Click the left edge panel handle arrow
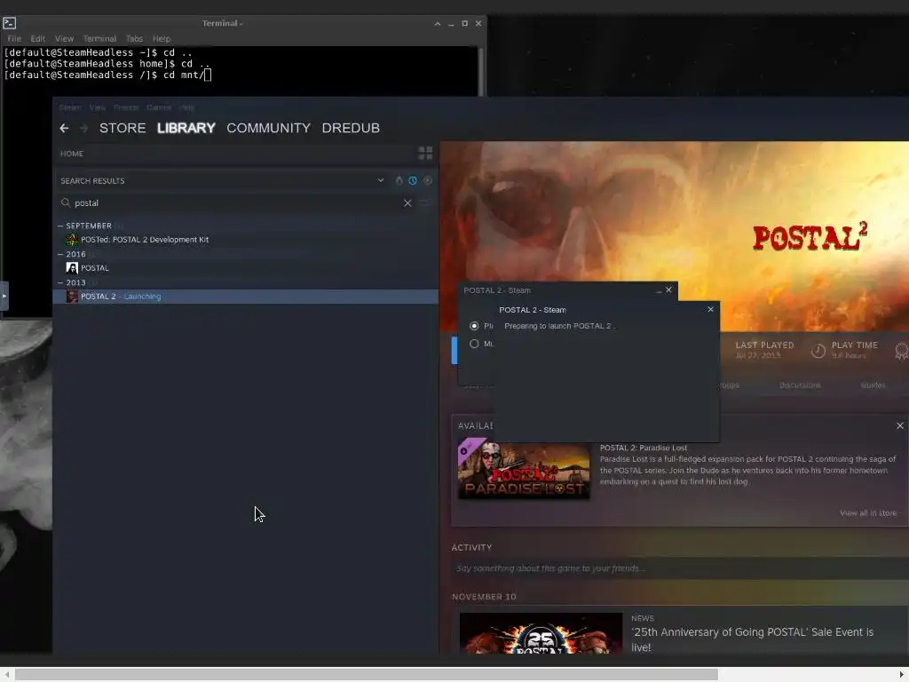 coord(4,296)
